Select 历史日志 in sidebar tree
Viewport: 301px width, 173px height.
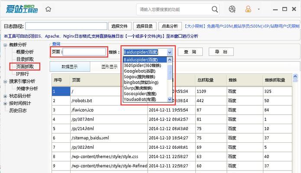(18, 110)
